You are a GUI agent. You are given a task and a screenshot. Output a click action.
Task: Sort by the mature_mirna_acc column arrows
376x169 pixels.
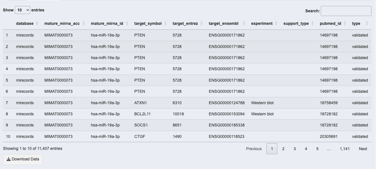point(83,24)
